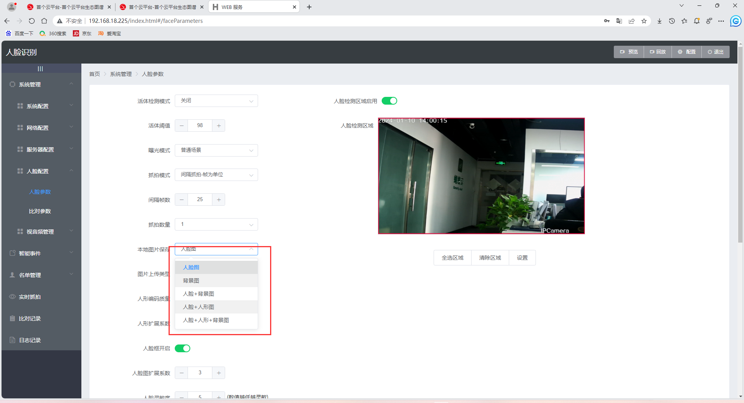This screenshot has height=403, width=744.
Task: Open the 曝光模式 dropdown
Action: pyautogui.click(x=216, y=150)
